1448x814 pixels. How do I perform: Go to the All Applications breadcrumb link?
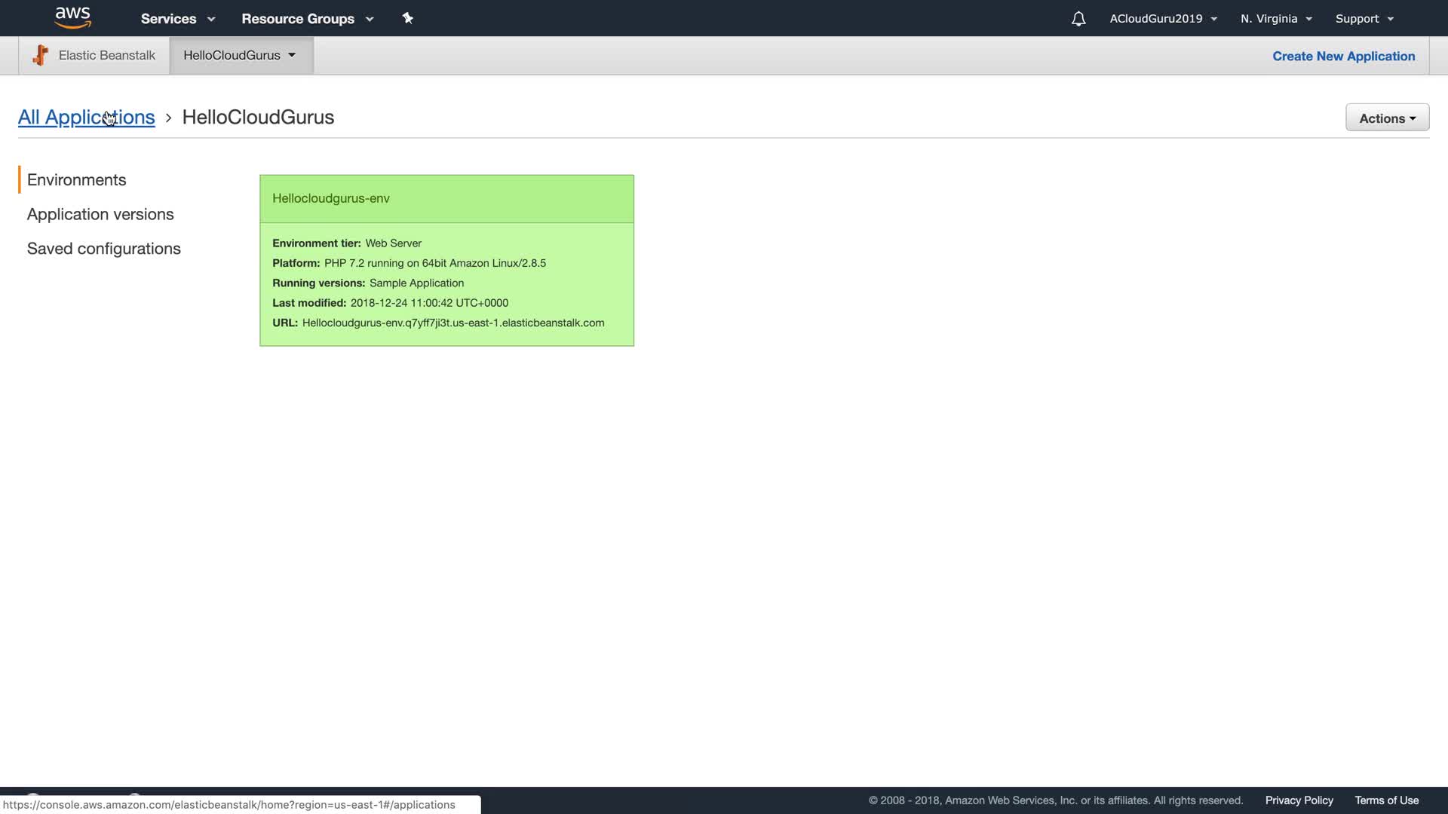click(x=86, y=118)
